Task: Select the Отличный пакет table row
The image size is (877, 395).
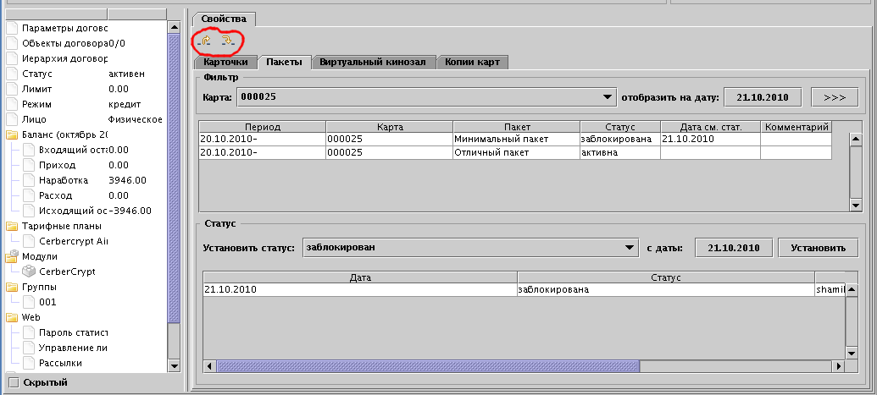Action: [x=491, y=153]
